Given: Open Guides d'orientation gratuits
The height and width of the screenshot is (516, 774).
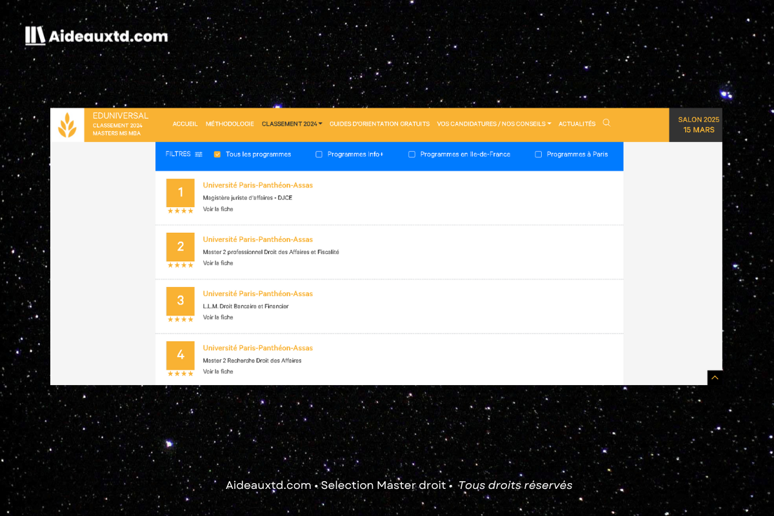Looking at the screenshot, I should (379, 124).
